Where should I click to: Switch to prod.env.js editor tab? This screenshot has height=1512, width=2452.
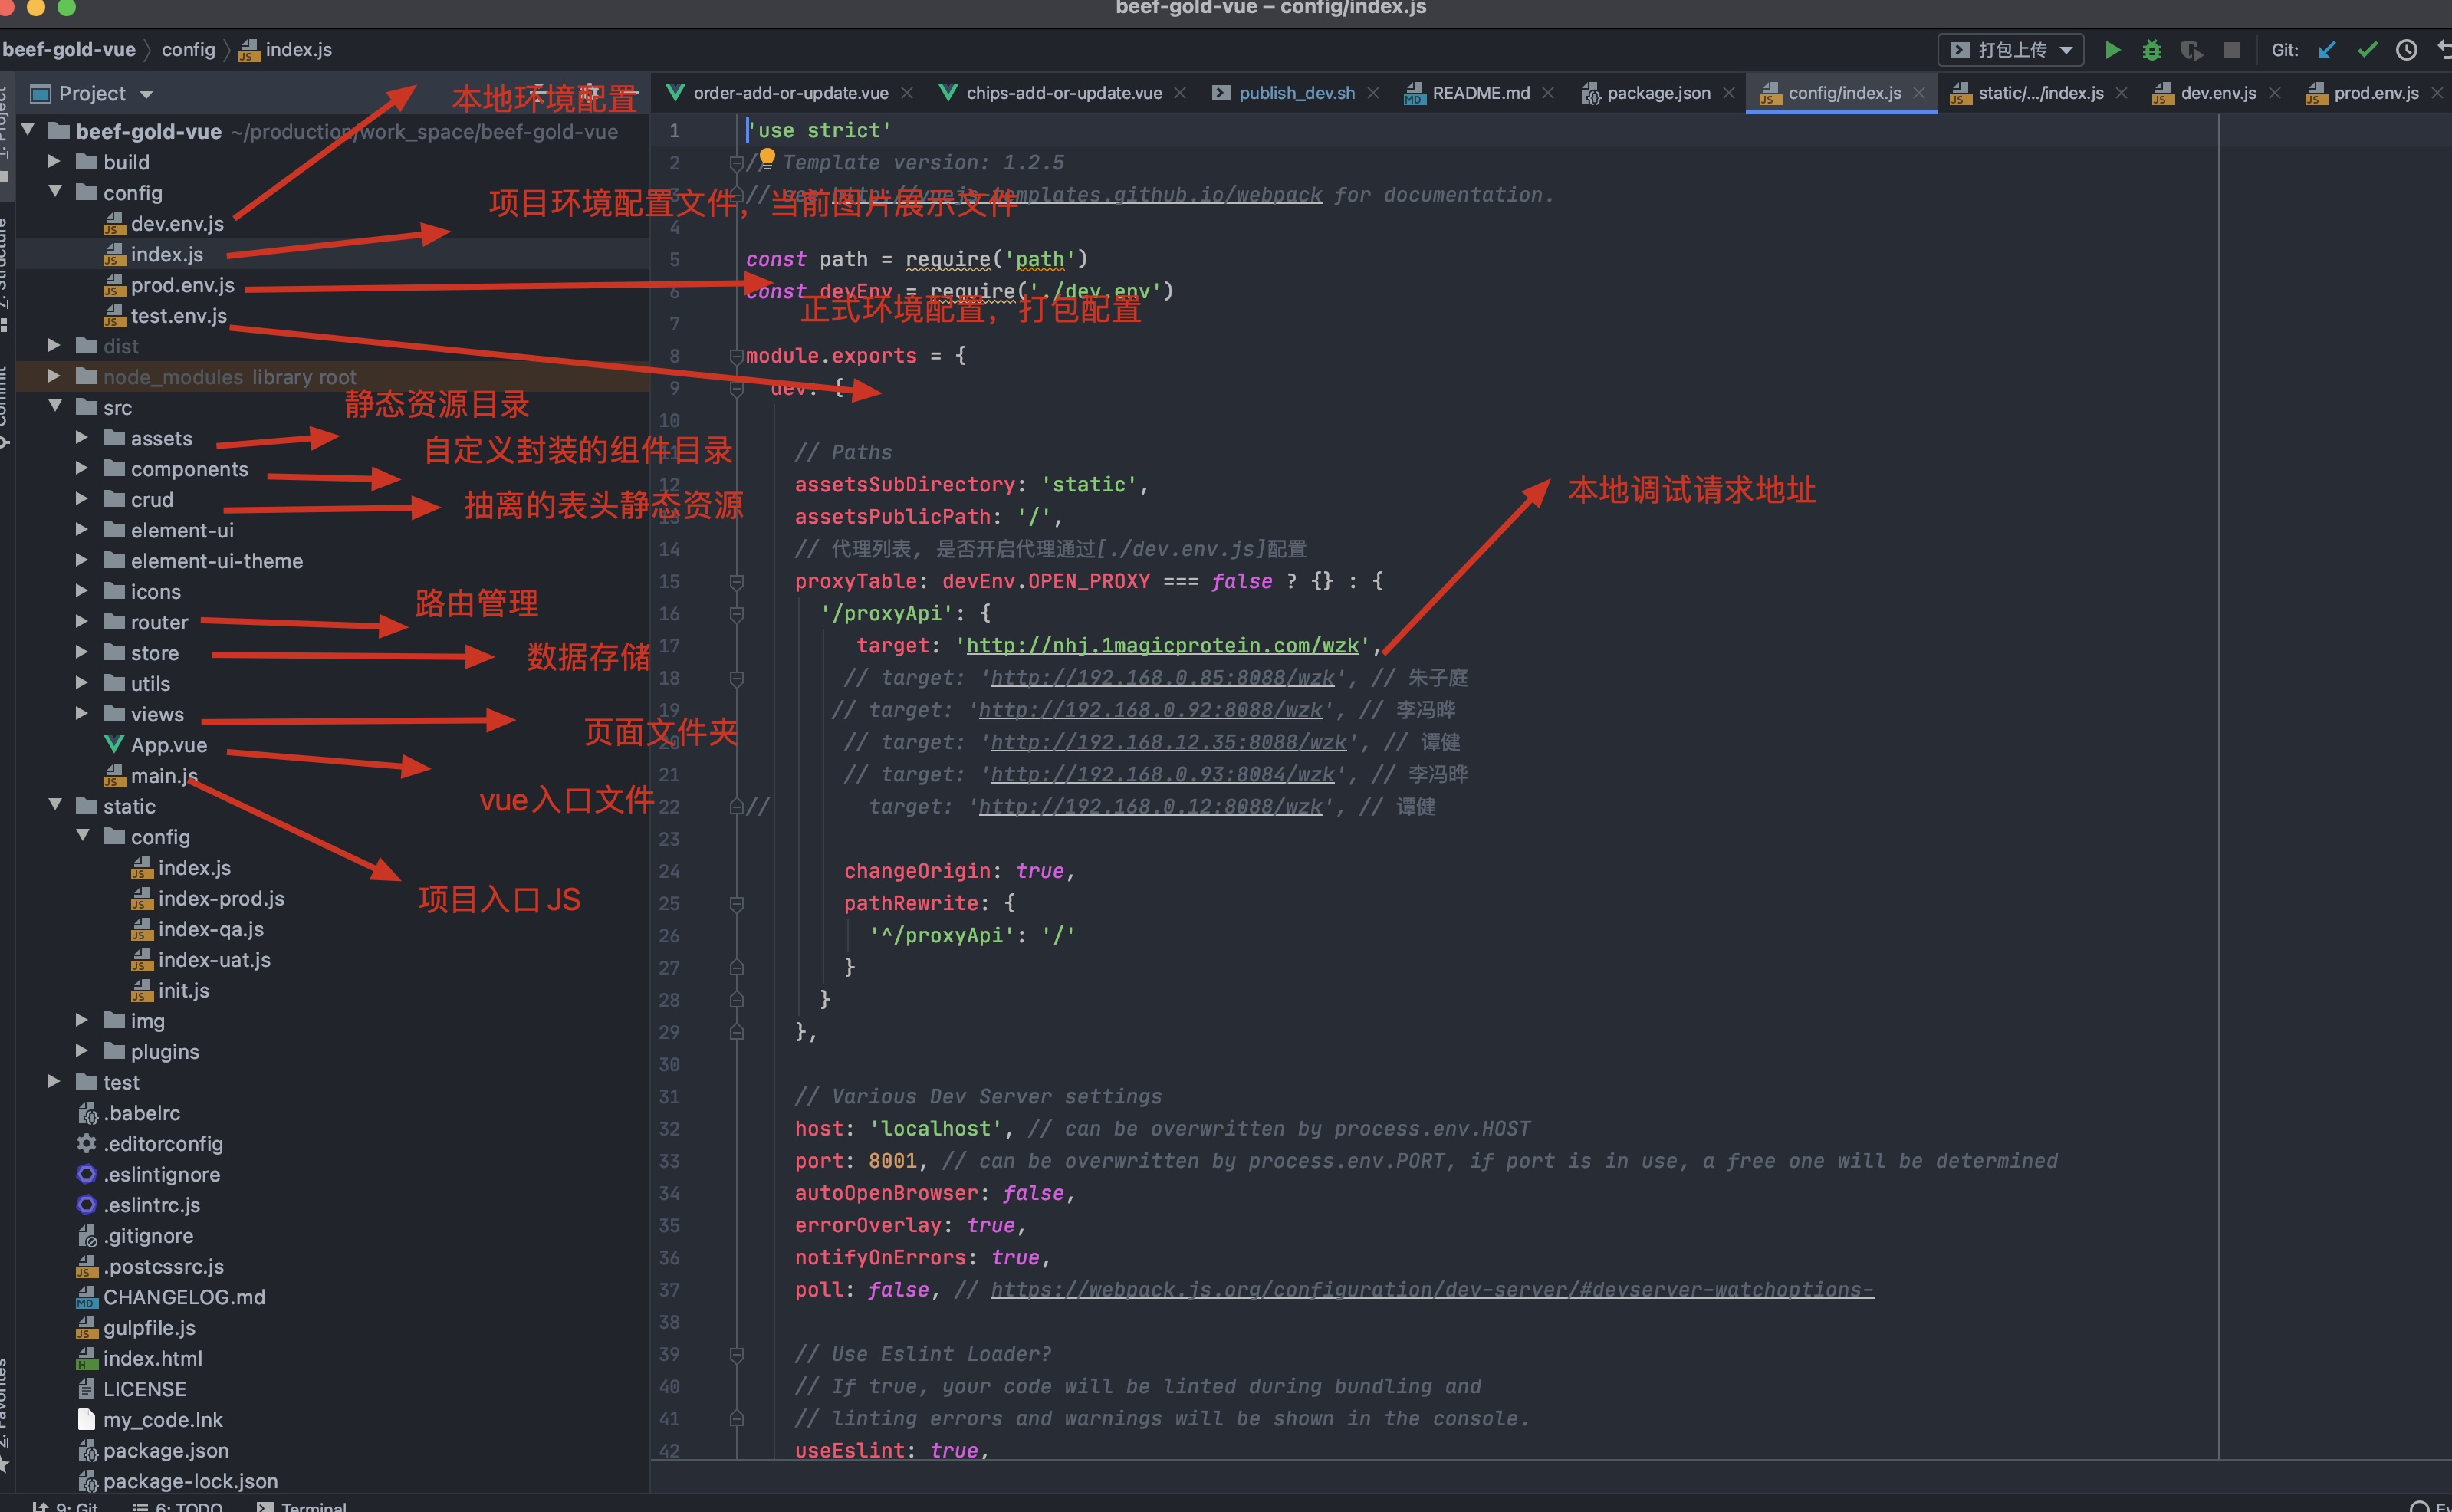click(x=2375, y=93)
